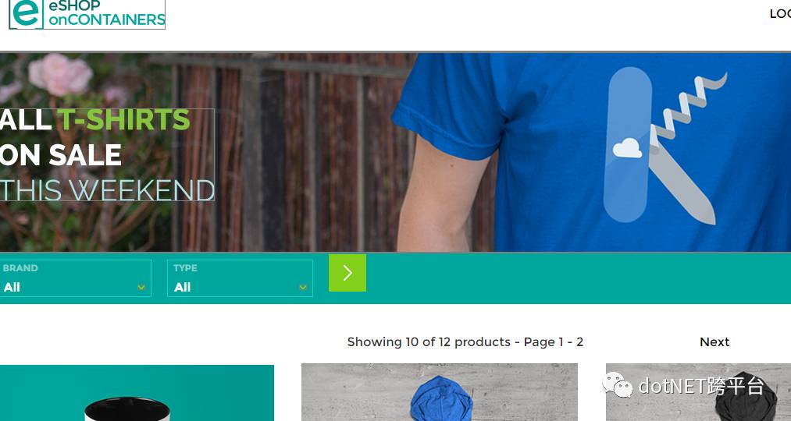Open the blue hoodie product image

(440, 392)
